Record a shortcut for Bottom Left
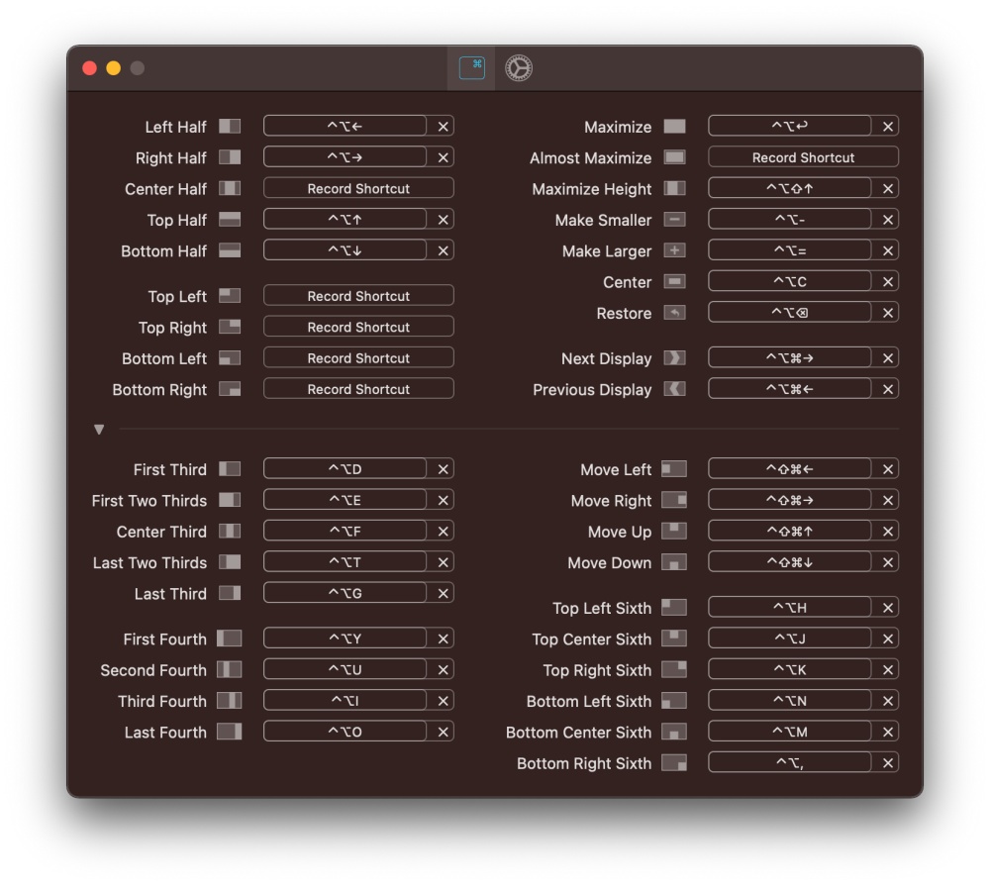 click(x=358, y=358)
